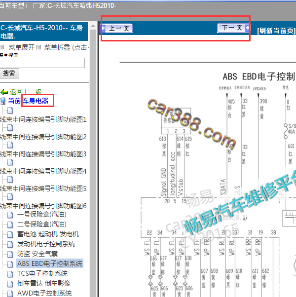Open 发动机电子控制系统 page
The image size is (296, 297).
pyautogui.click(x=46, y=244)
